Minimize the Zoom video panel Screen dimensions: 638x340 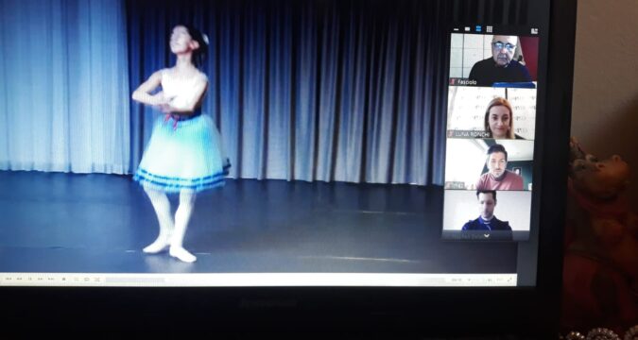[x=457, y=29]
